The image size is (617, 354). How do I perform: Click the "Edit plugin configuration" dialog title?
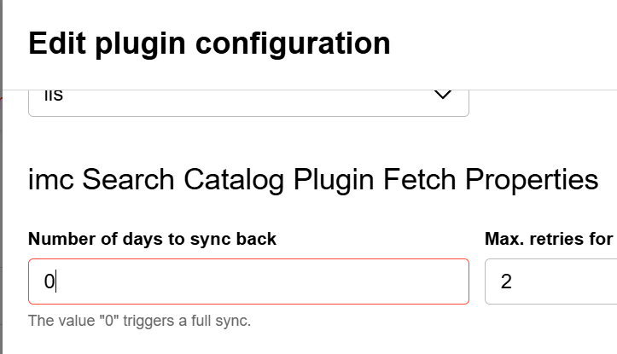[209, 43]
